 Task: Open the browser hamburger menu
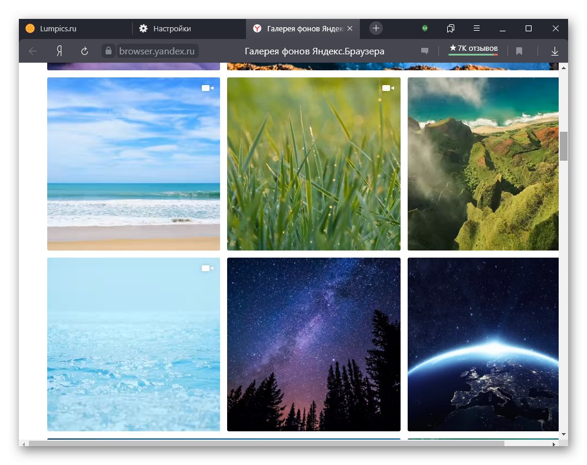coord(476,28)
